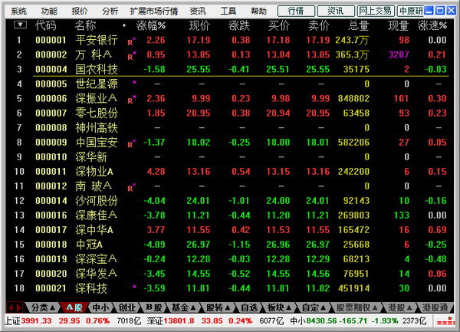
Task: Open the 系统 menu
Action: tap(18, 12)
